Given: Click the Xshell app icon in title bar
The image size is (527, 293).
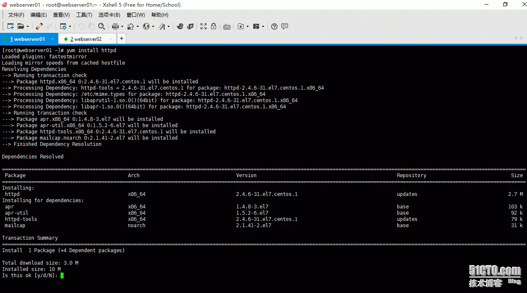Looking at the screenshot, I should click(5, 5).
